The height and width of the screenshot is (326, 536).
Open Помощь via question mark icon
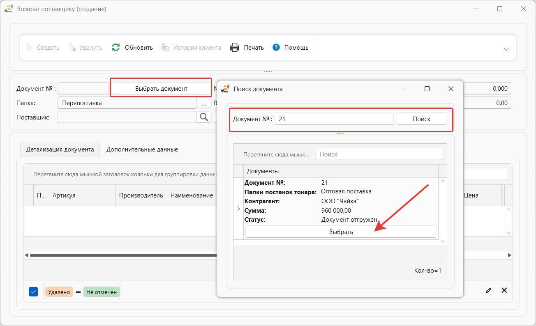point(276,48)
